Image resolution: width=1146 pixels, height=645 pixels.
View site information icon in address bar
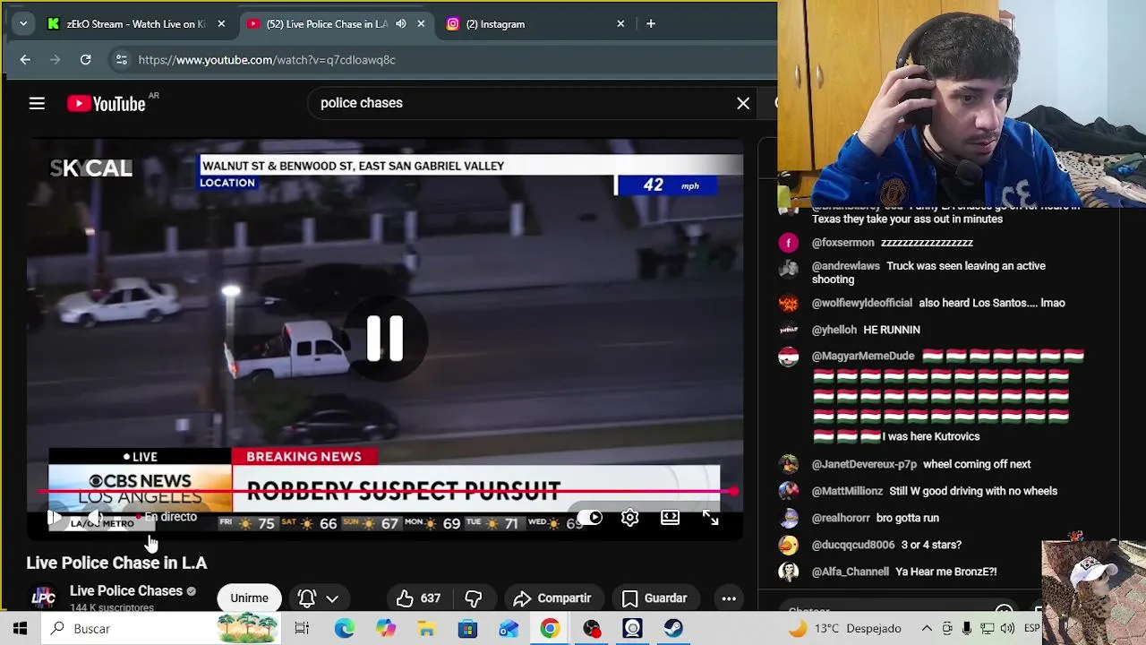pyautogui.click(x=121, y=60)
